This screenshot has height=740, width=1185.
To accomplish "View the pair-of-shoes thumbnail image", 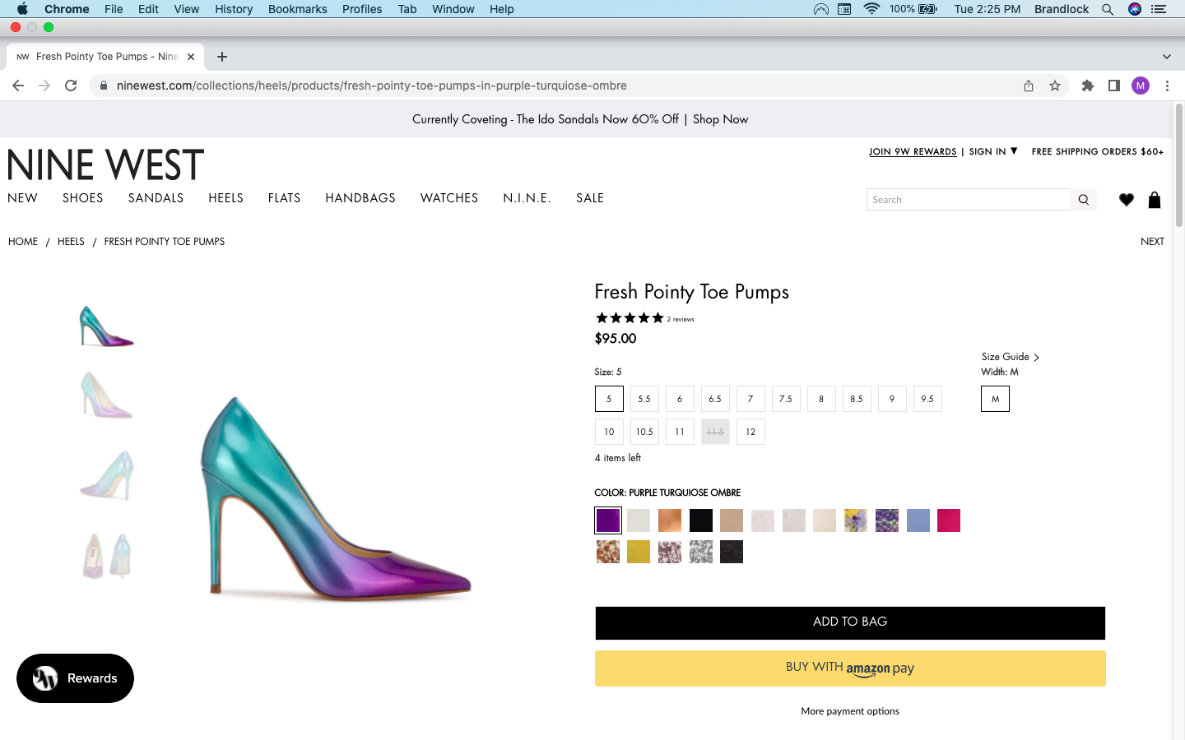I will 106,556.
